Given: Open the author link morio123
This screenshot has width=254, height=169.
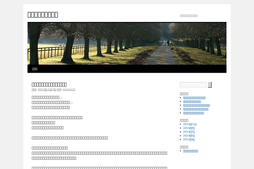Looking at the screenshot, I should (69, 90).
